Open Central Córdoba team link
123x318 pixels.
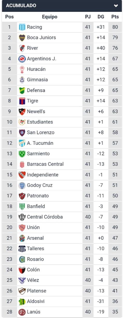[x=45, y=217]
